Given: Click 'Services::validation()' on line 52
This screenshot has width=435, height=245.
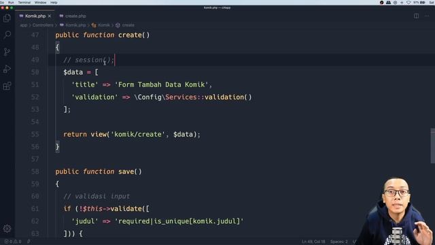Looking at the screenshot, I should [x=209, y=97].
